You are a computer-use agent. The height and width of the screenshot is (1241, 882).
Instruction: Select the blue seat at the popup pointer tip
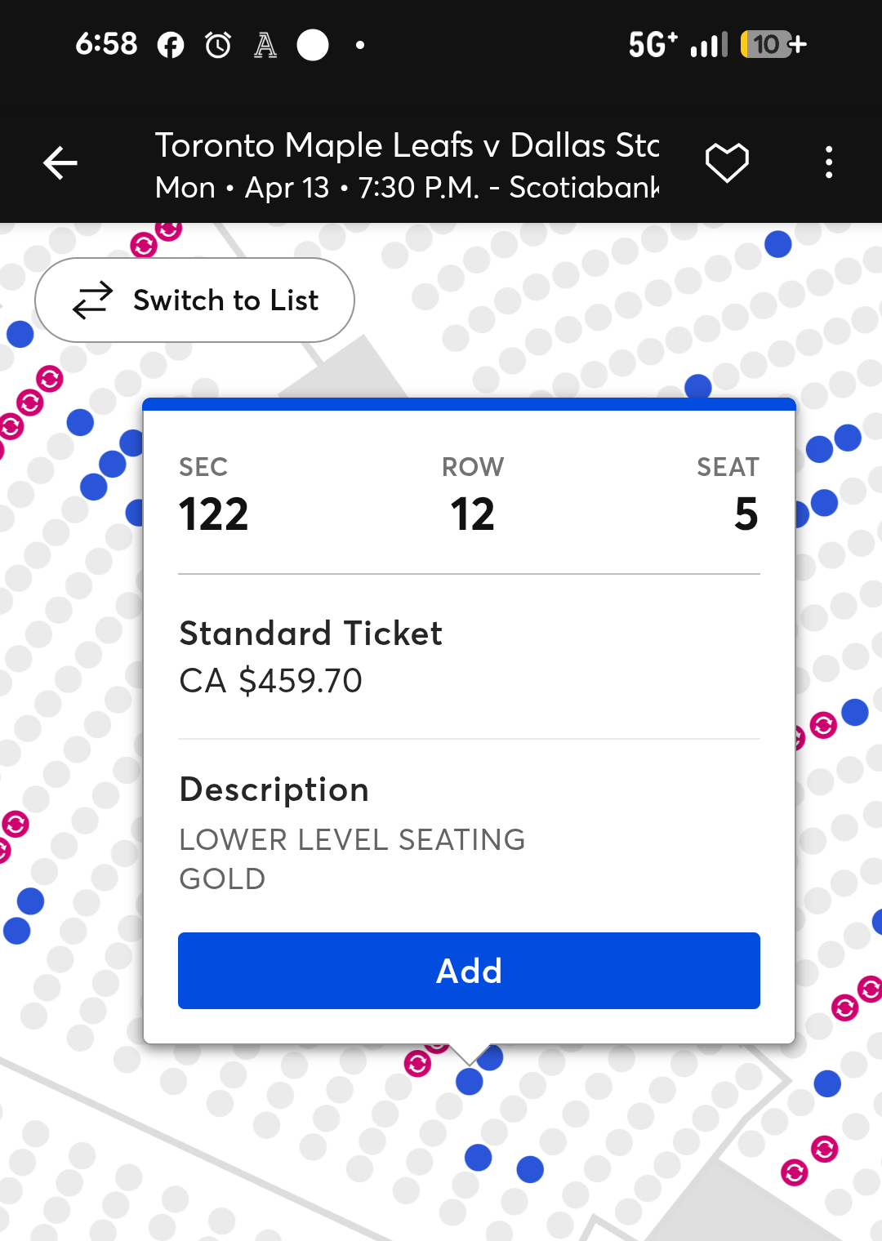point(470,1082)
